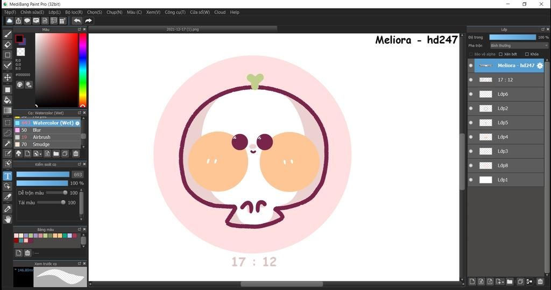Hide the Lớp2 layer
The height and width of the screenshot is (290, 551).
(471, 108)
